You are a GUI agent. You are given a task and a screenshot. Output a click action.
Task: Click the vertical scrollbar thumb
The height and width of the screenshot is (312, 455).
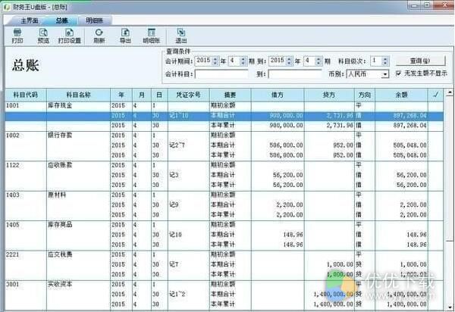(x=450, y=169)
